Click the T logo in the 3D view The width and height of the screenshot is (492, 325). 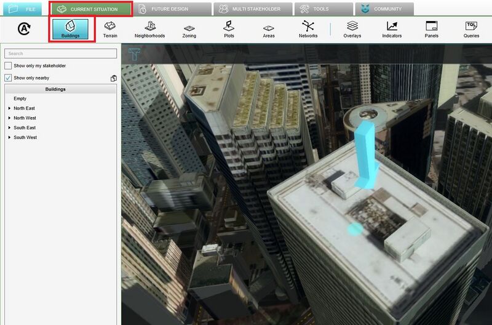pos(134,54)
